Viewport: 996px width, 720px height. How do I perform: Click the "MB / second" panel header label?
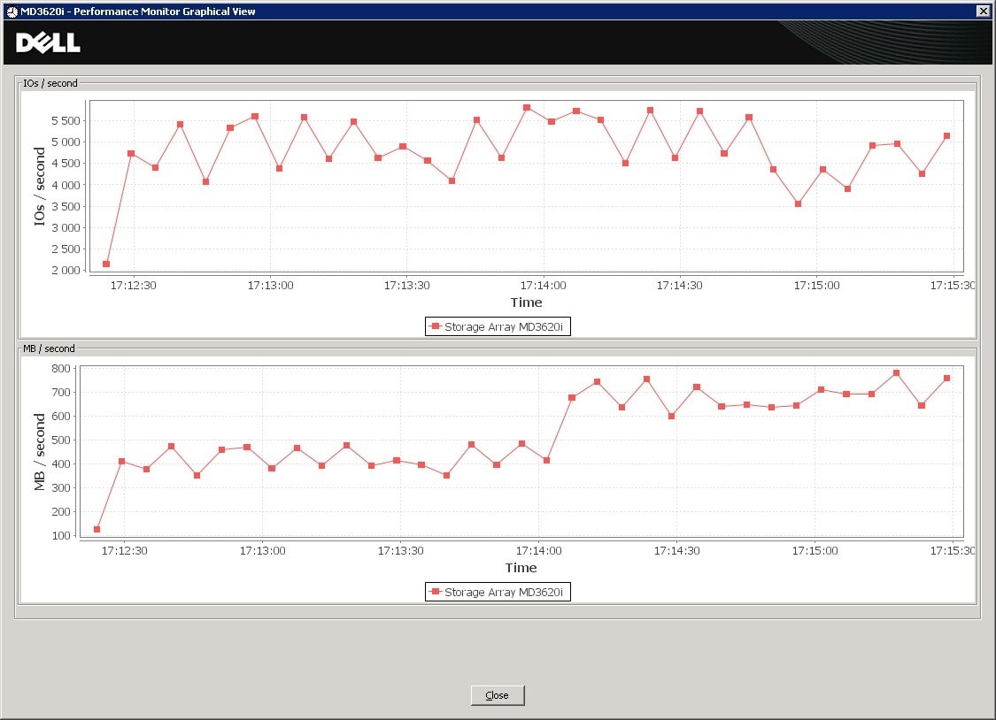49,349
